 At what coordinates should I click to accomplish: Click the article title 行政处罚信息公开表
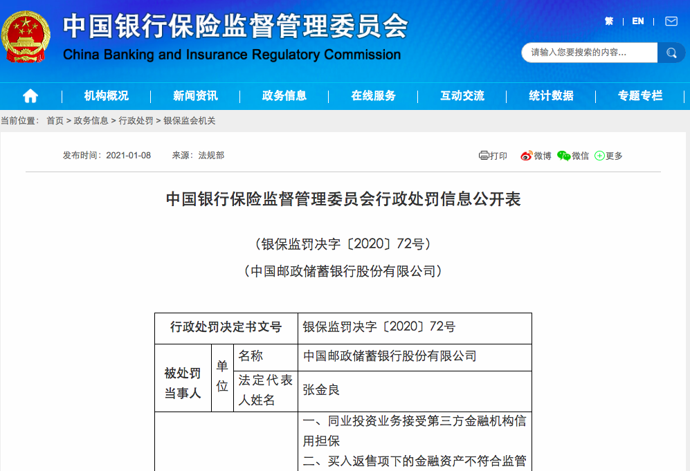pyautogui.click(x=343, y=199)
